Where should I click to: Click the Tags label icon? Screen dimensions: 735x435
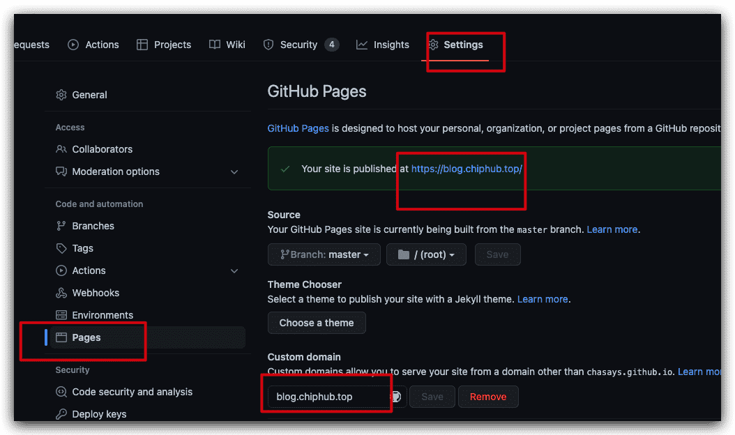click(x=61, y=248)
